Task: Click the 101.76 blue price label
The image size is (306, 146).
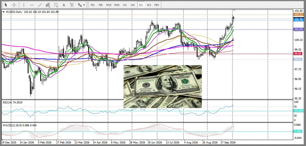Action: [x=299, y=20]
